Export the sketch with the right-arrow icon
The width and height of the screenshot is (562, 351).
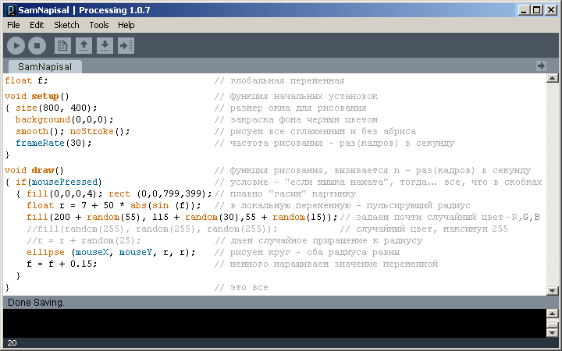126,46
